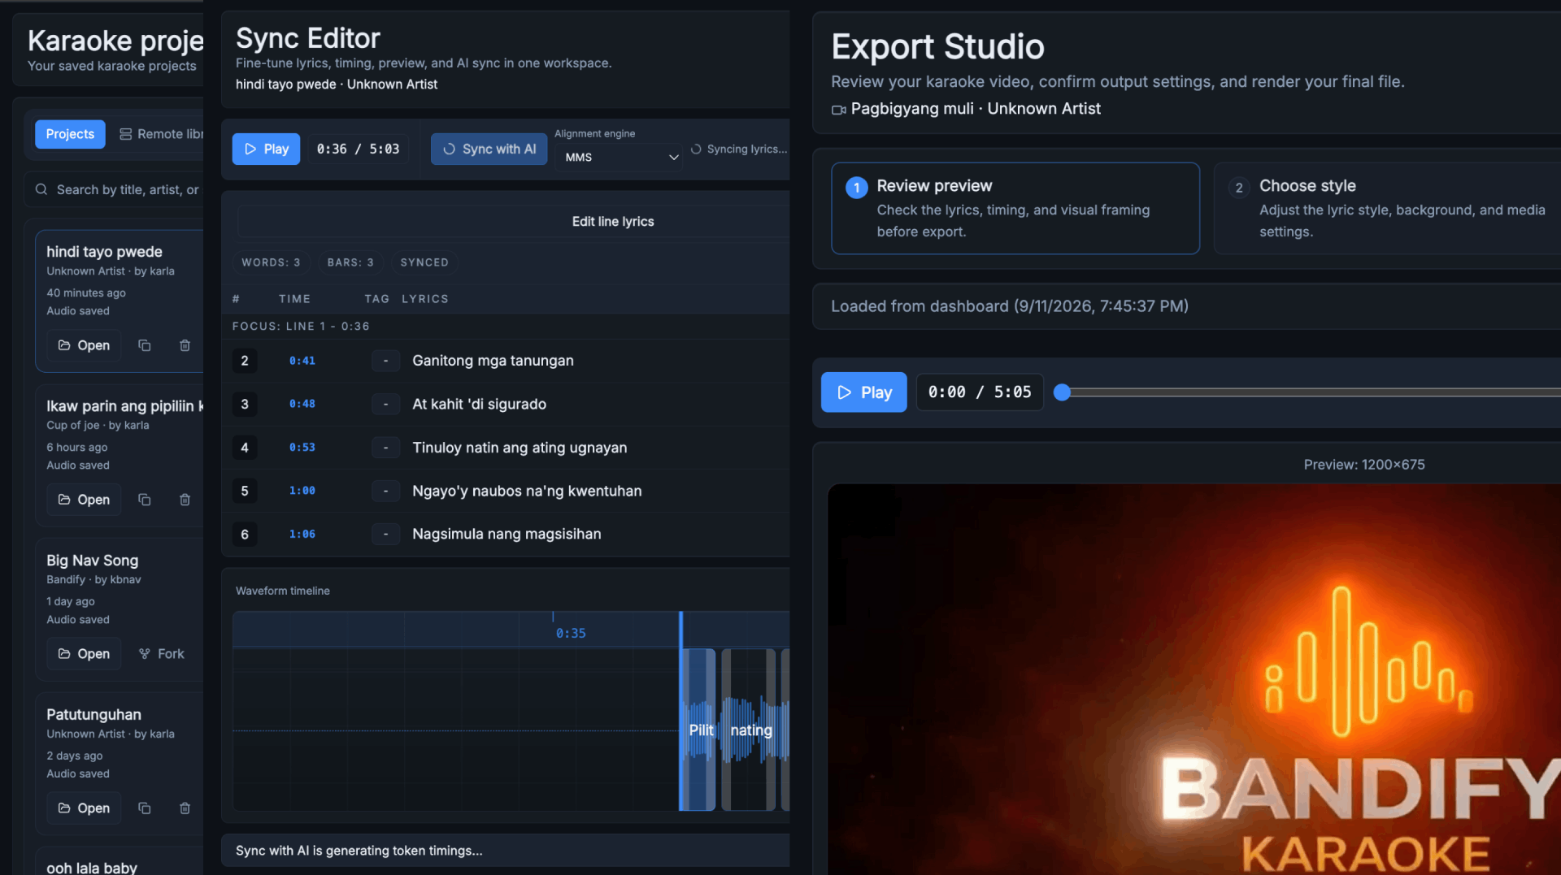Select the 1:00 timestamp on line 5
Image resolution: width=1561 pixels, height=875 pixels.
point(302,491)
